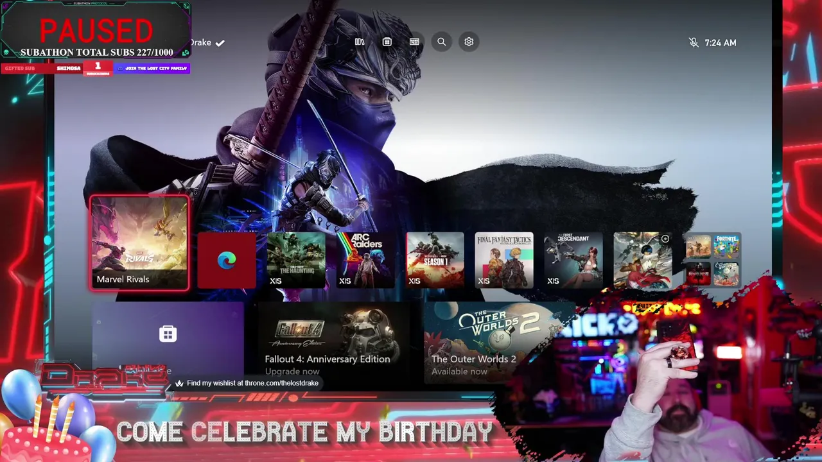822x462 pixels.
Task: Launch The First Descendant tile
Action: point(573,261)
